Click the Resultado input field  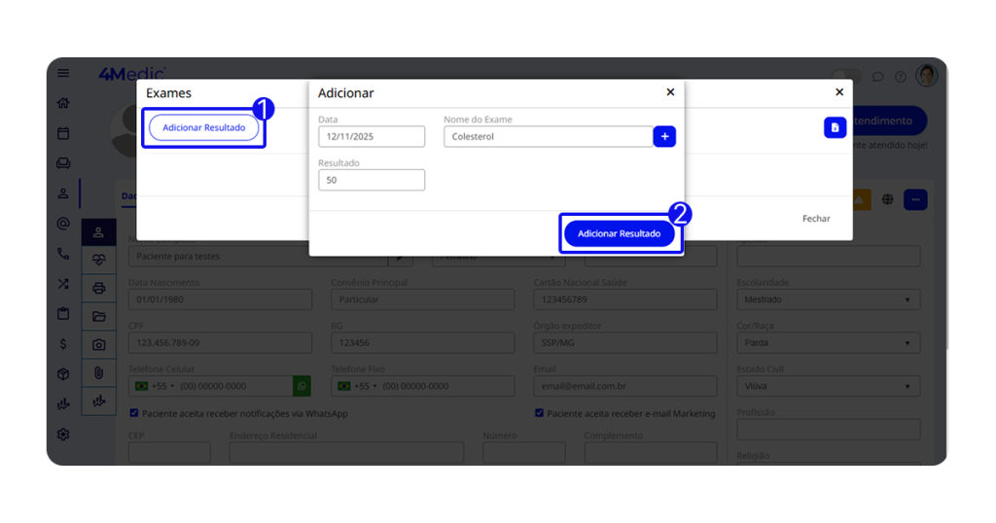click(x=371, y=180)
